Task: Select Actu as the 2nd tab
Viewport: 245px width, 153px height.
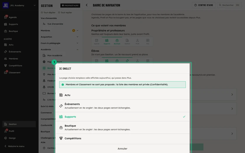Action: tap(123, 95)
